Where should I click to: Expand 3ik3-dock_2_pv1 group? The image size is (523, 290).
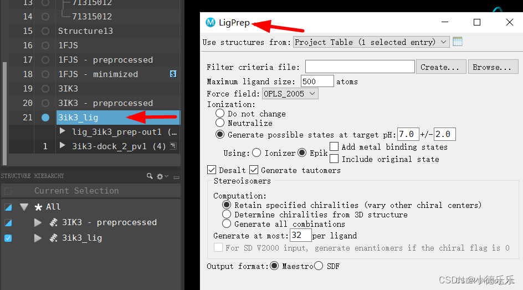pos(63,145)
